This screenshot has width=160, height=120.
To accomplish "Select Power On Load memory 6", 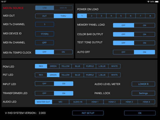I will [x=131, y=16].
